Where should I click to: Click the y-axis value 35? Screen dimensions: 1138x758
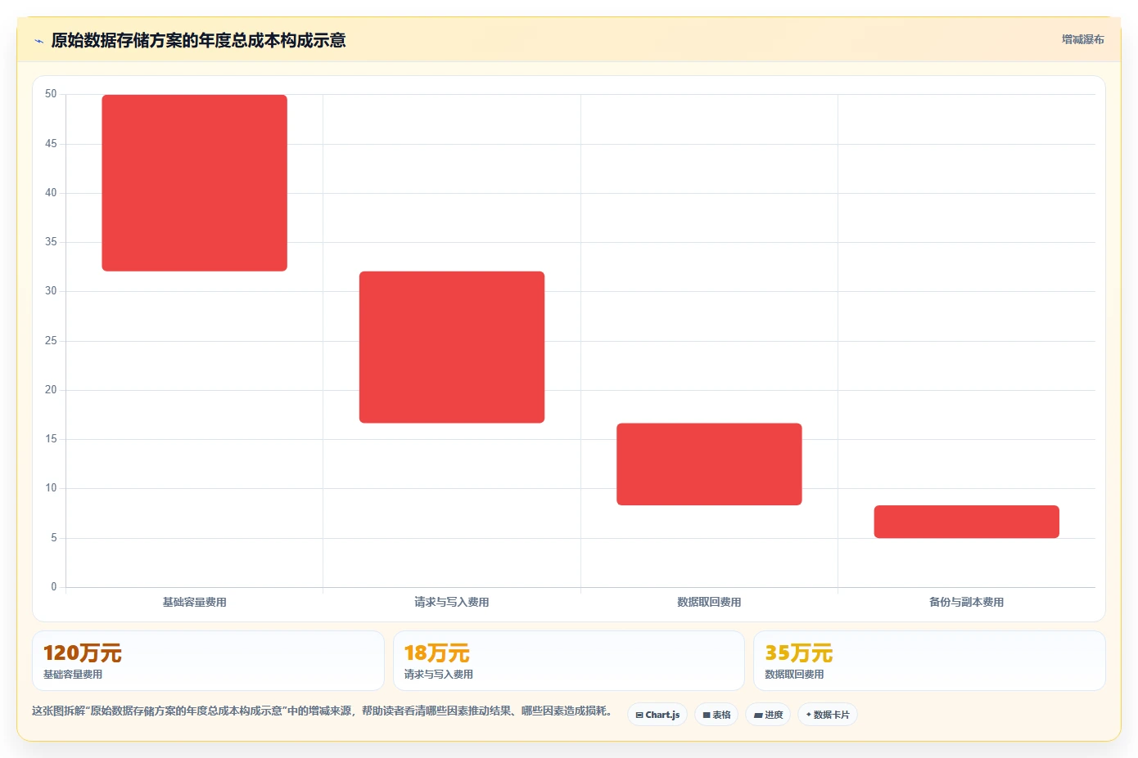coord(51,242)
